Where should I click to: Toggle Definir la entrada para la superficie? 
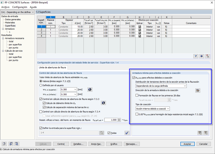[x=41, y=128]
